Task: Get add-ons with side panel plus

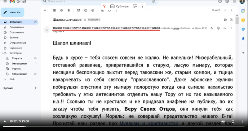Action: tap(243, 53)
